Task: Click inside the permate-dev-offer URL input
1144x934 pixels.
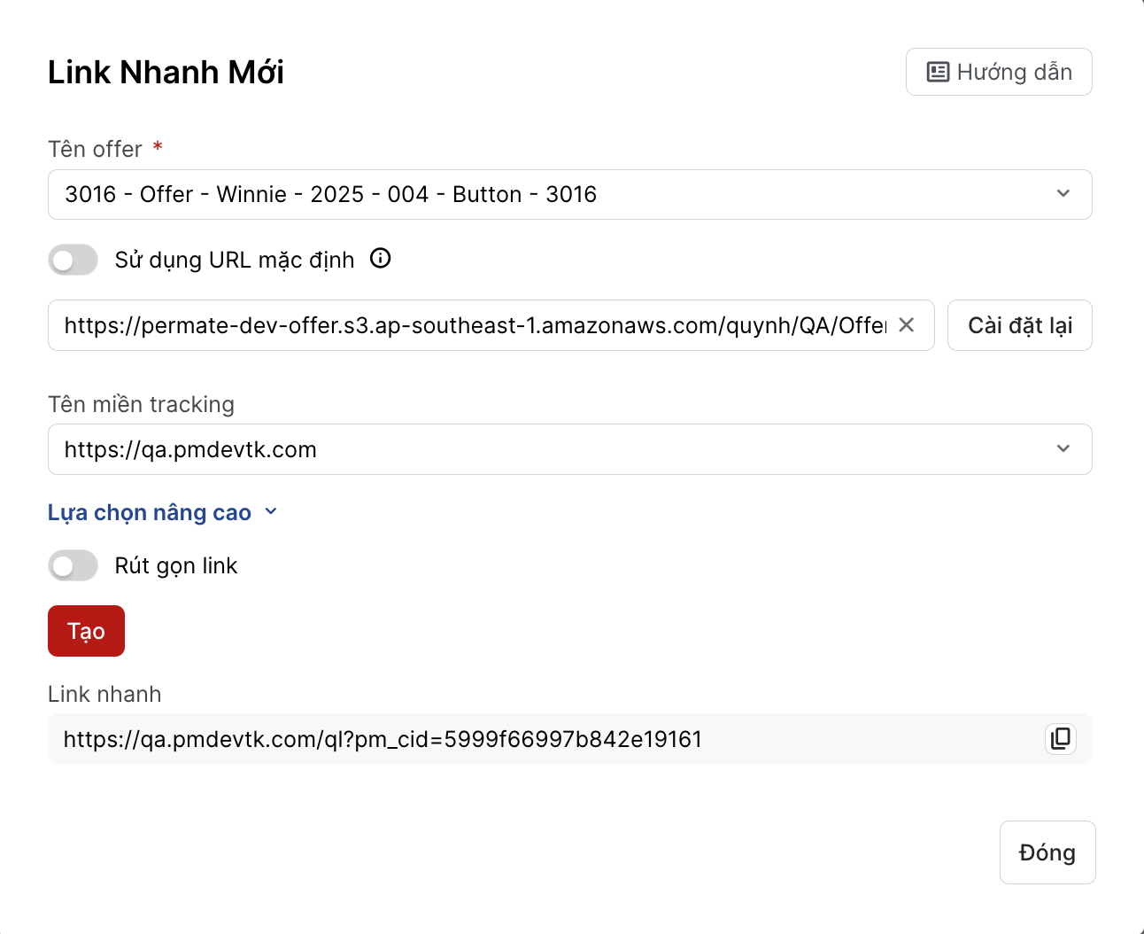Action: [475, 325]
